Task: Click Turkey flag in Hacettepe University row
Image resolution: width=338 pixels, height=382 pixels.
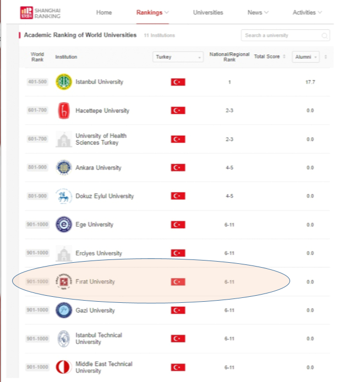Action: [178, 110]
